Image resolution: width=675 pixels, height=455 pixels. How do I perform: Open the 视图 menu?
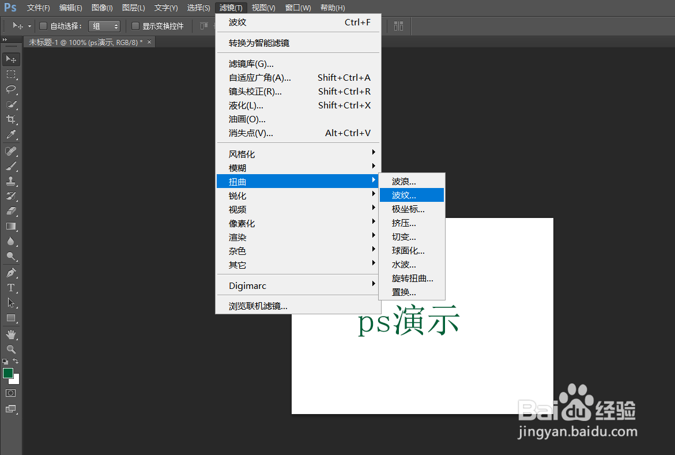(262, 7)
